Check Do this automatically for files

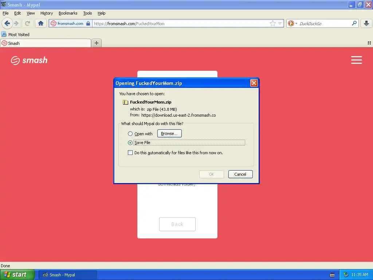(x=130, y=153)
